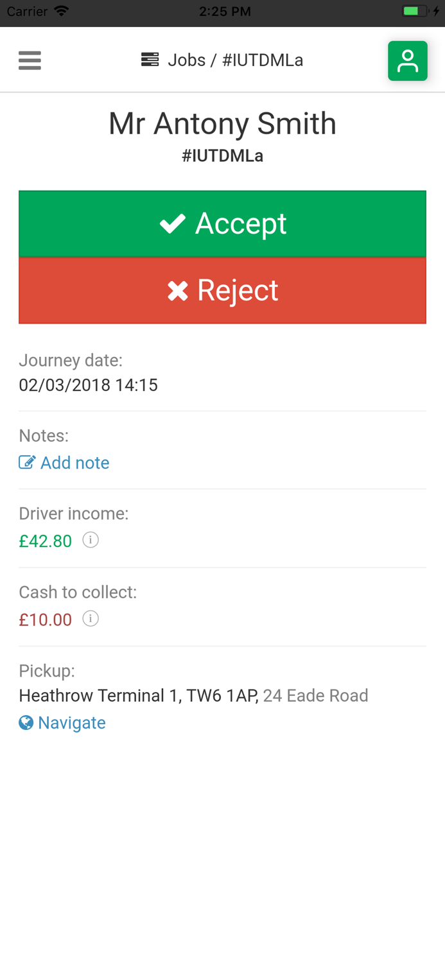
Task: Open the Add note link
Action: point(74,463)
